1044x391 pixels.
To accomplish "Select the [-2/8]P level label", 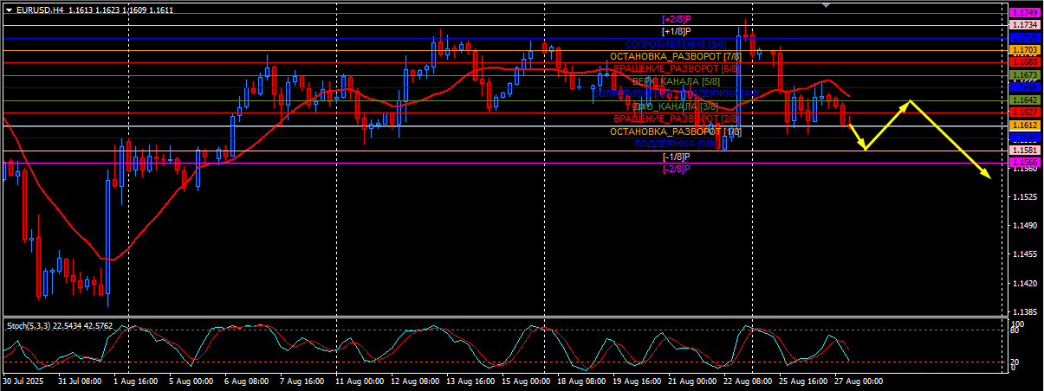I will tap(676, 169).
